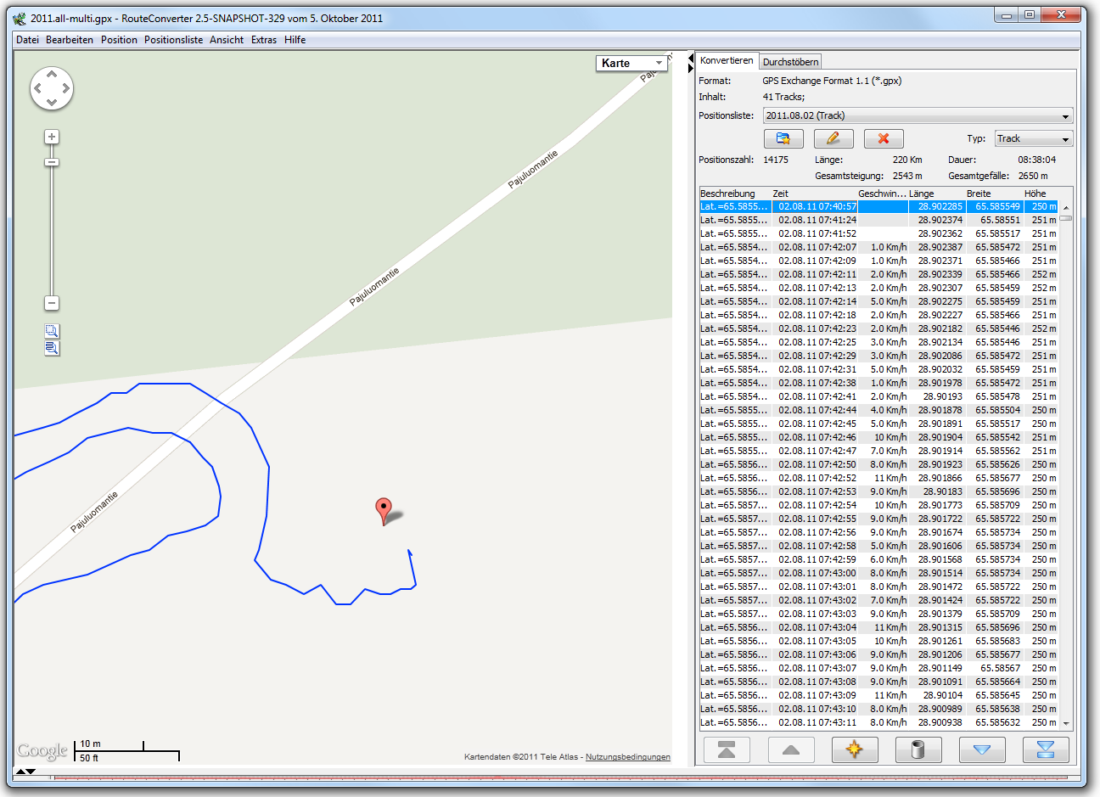This screenshot has height=797, width=1100.
Task: Click the drag-zoom magnifier icon on map
Action: 52,331
